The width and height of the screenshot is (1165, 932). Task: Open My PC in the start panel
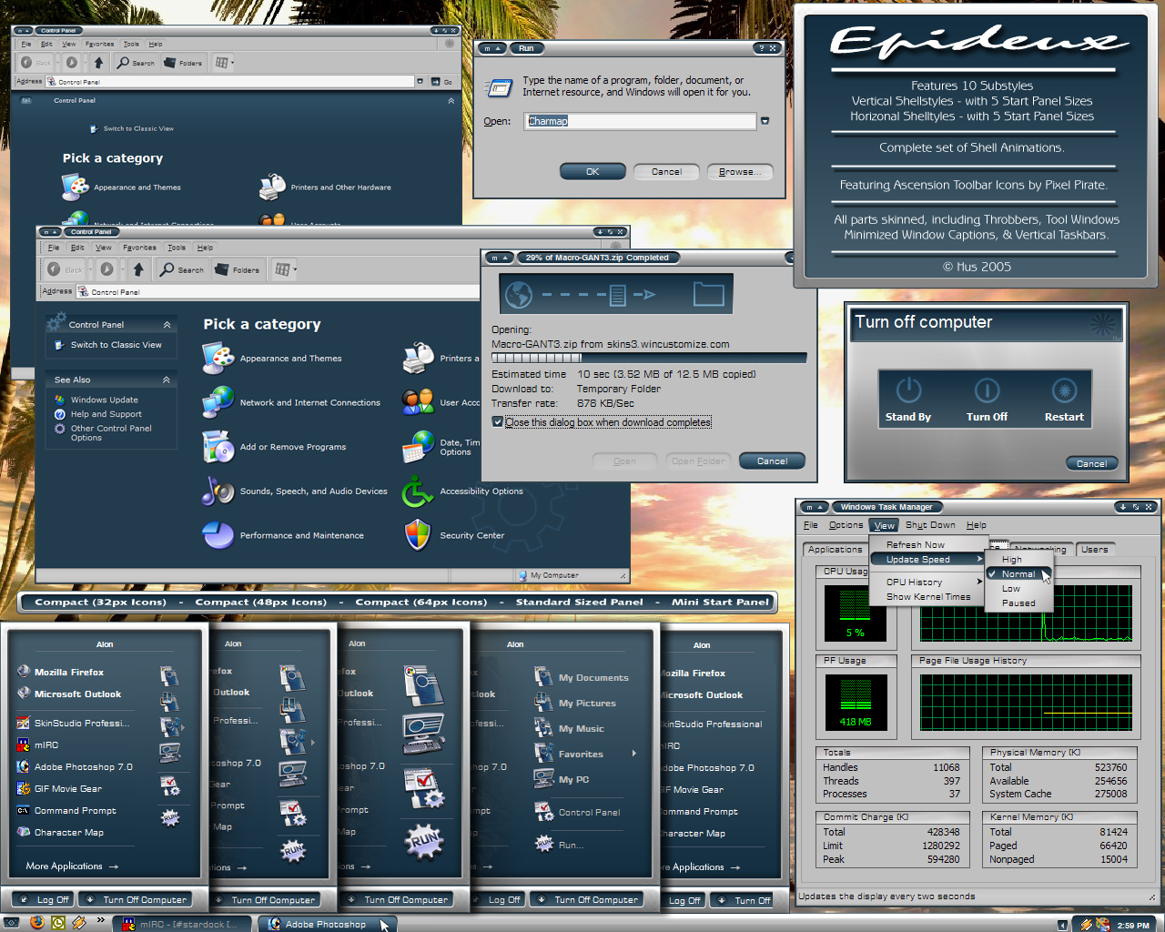click(x=562, y=779)
